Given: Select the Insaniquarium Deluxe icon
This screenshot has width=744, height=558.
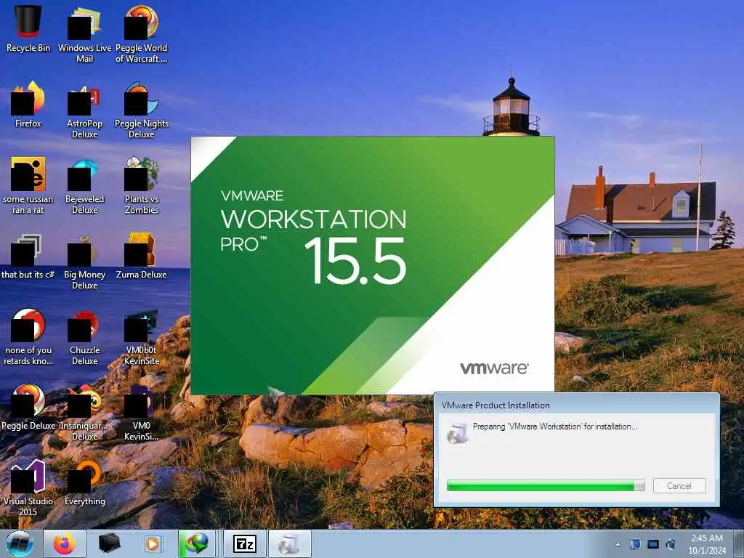Looking at the screenshot, I should [x=84, y=413].
